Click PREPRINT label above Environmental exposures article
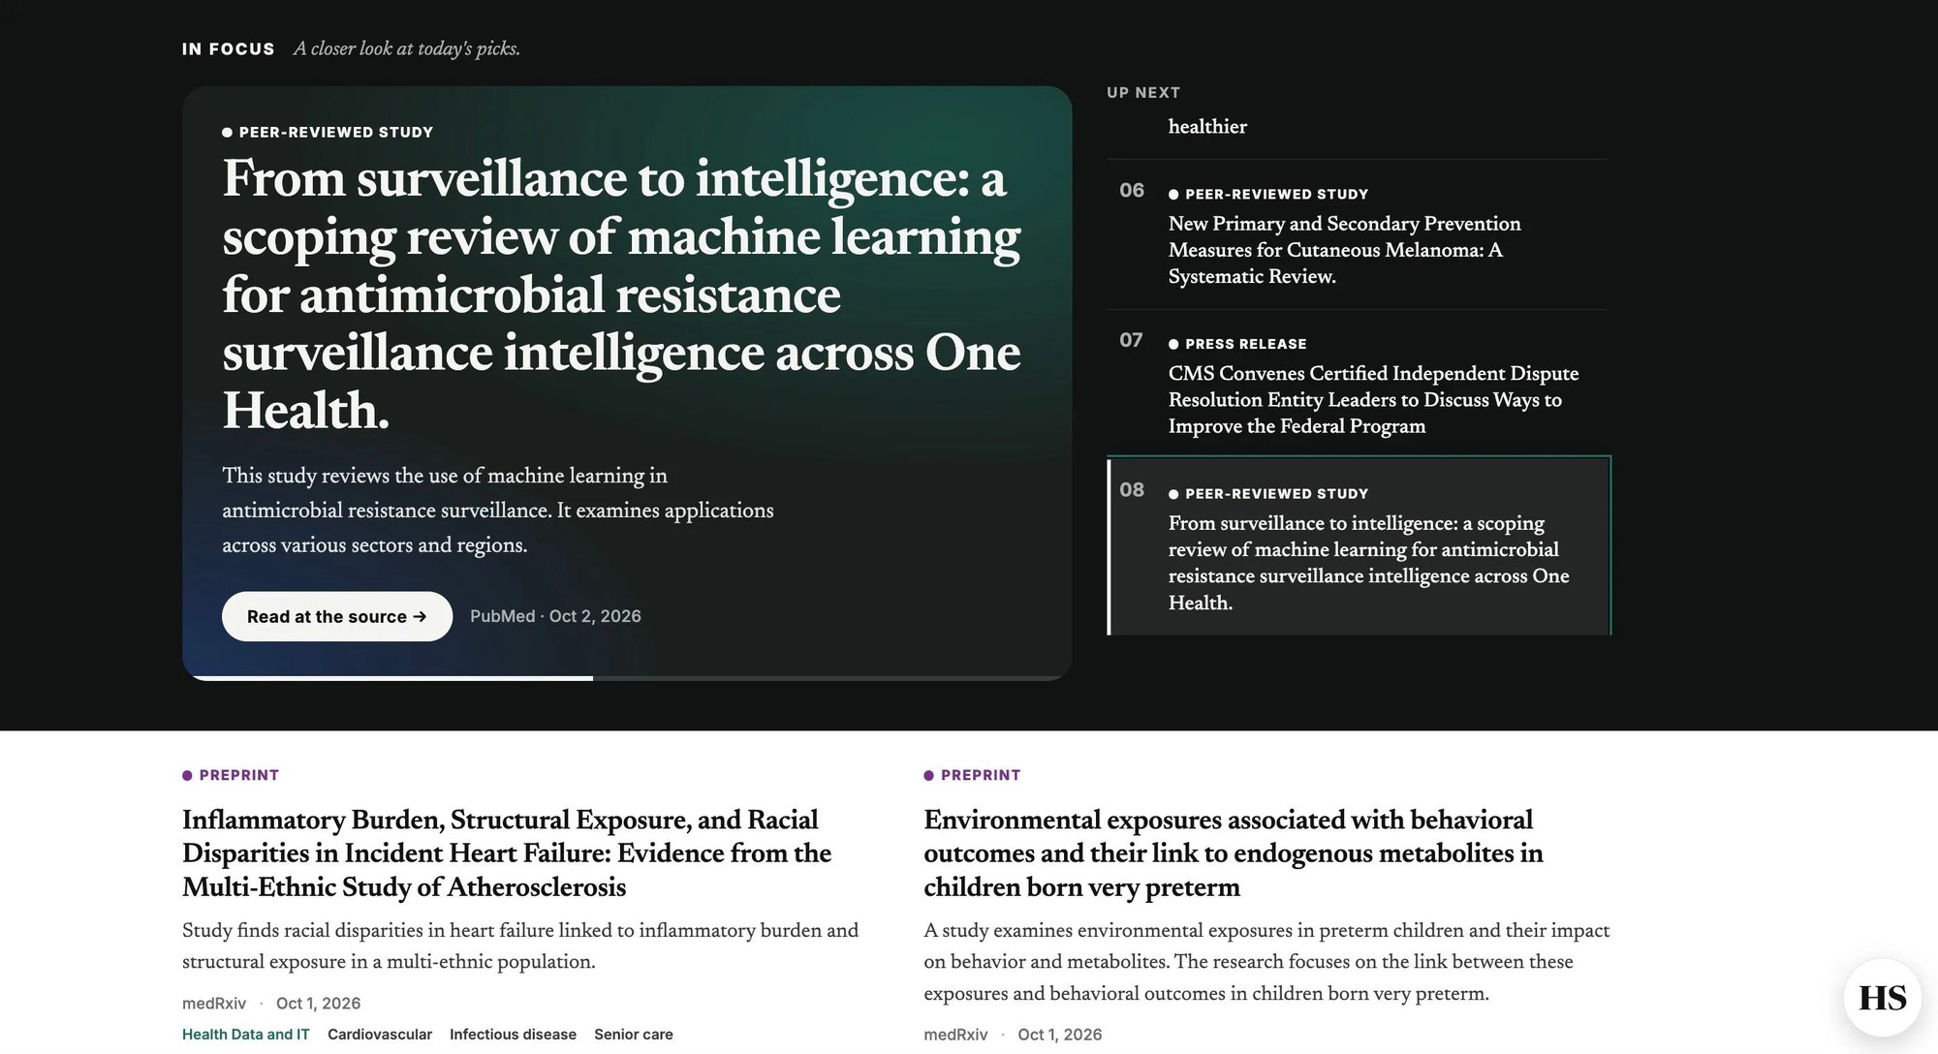The image size is (1938, 1054). tap(972, 775)
